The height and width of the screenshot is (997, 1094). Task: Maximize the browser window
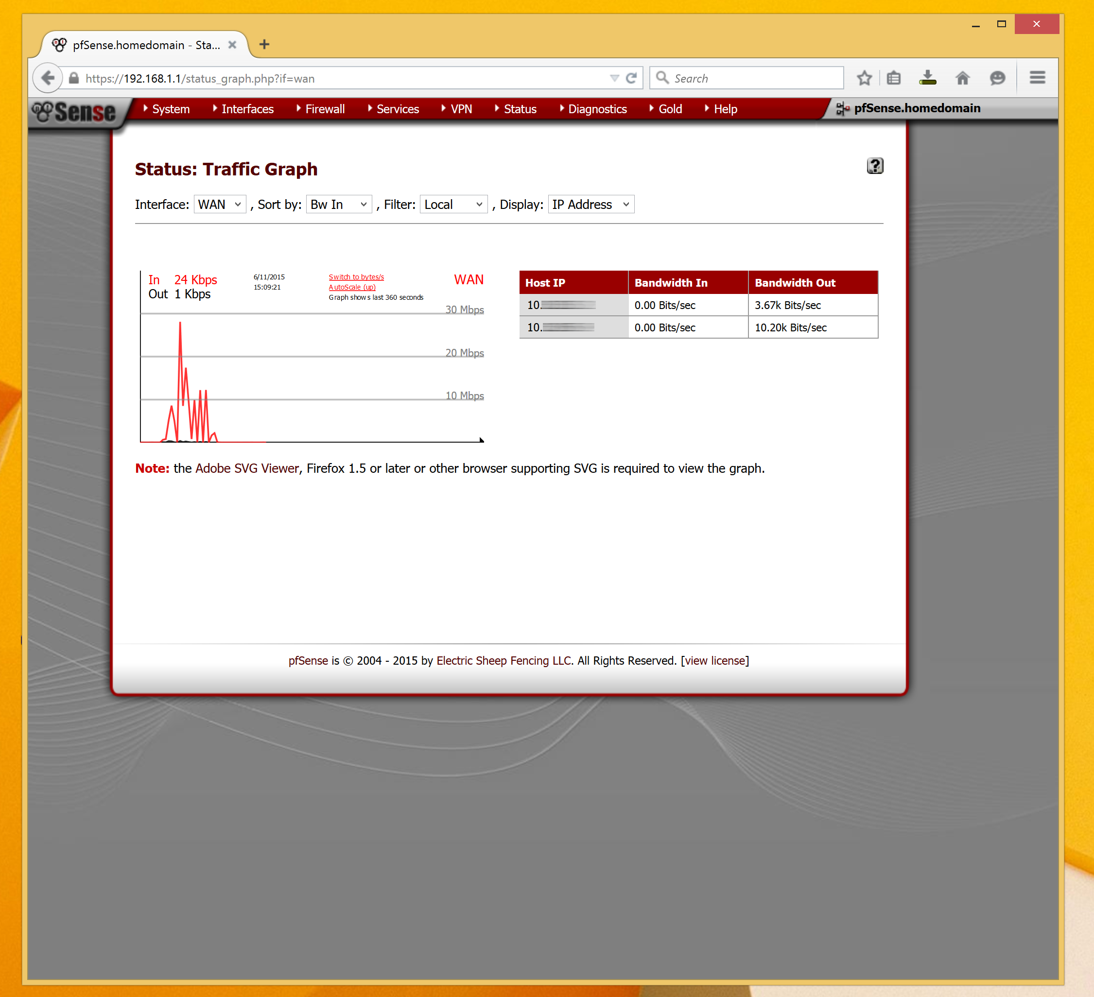click(1002, 24)
